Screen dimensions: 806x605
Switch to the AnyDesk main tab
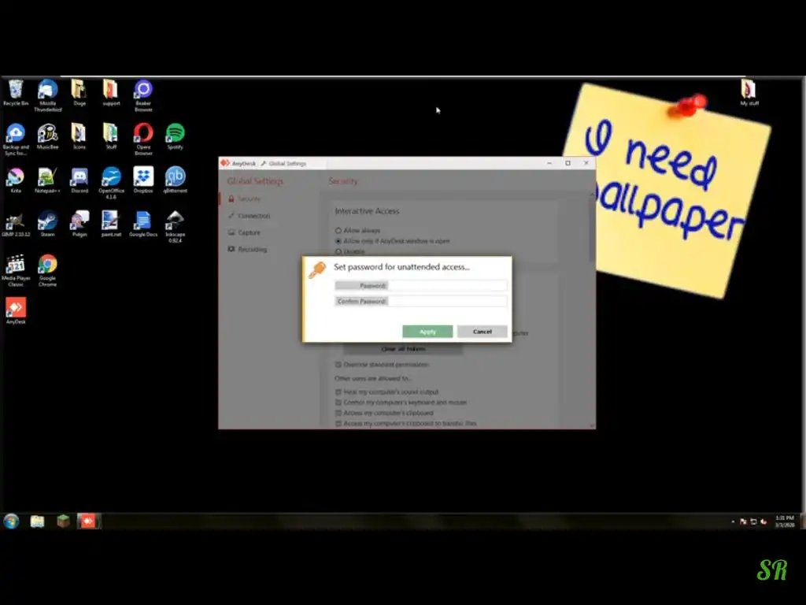[238, 163]
